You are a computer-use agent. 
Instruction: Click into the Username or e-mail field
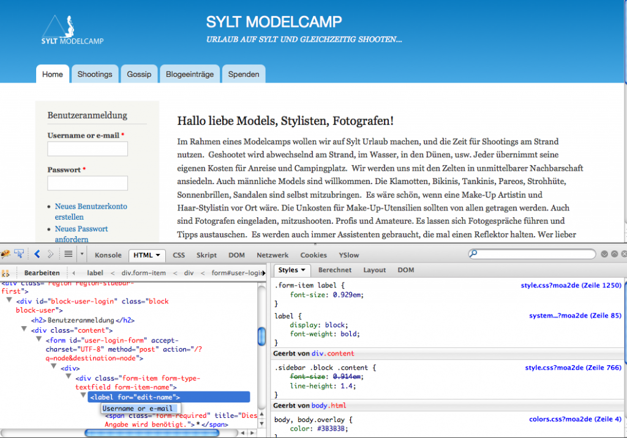point(88,149)
